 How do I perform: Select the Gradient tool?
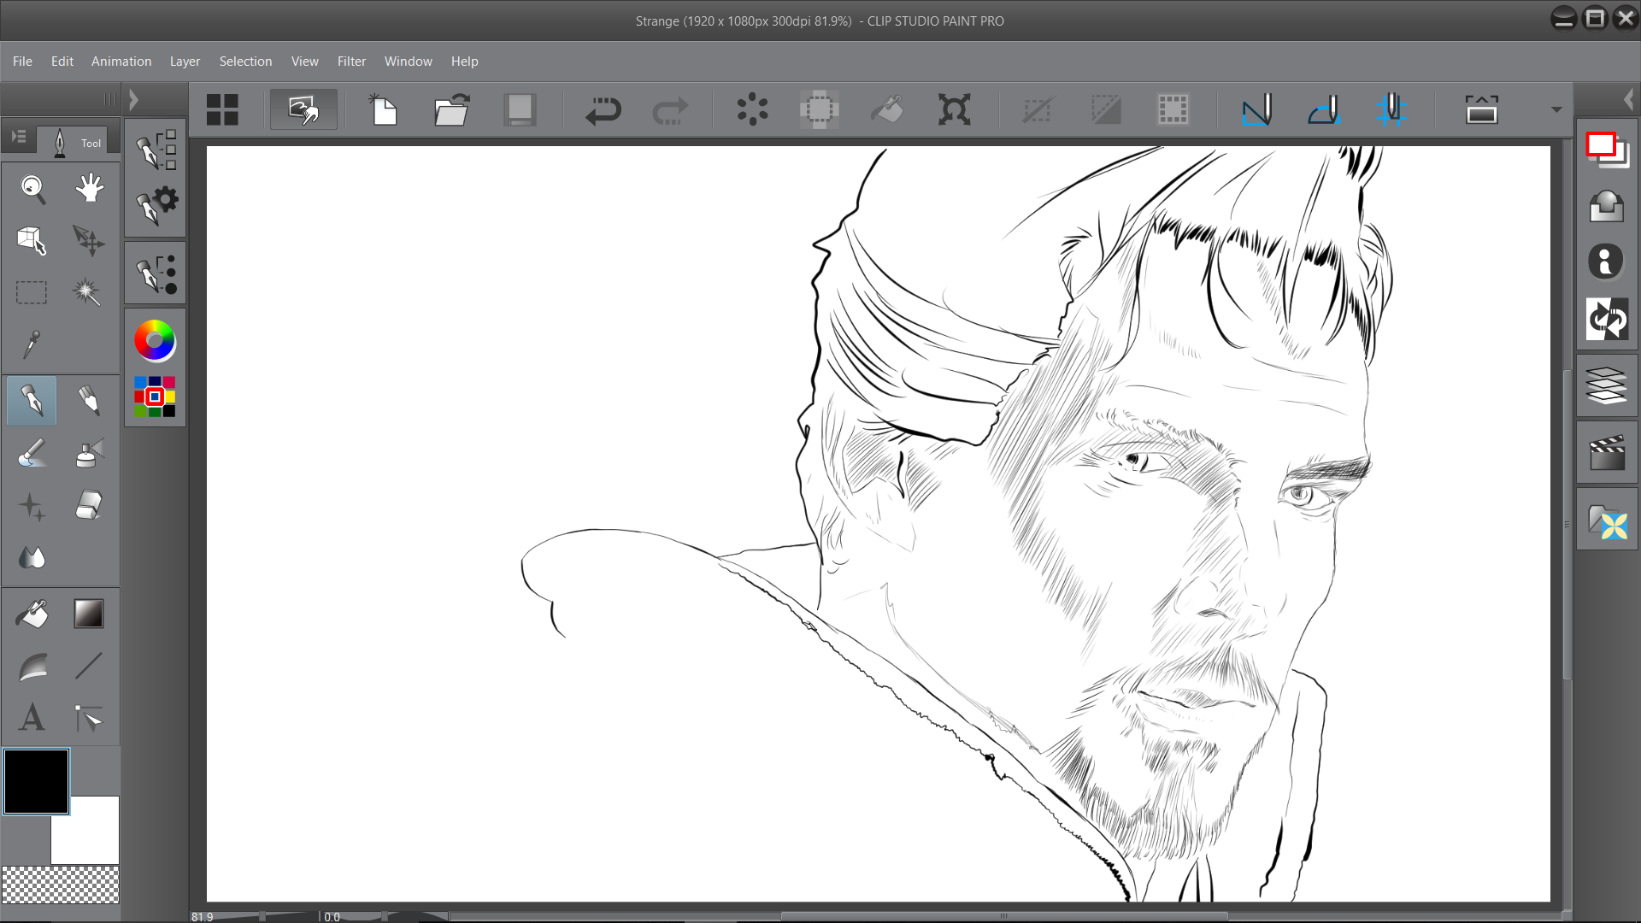click(89, 614)
